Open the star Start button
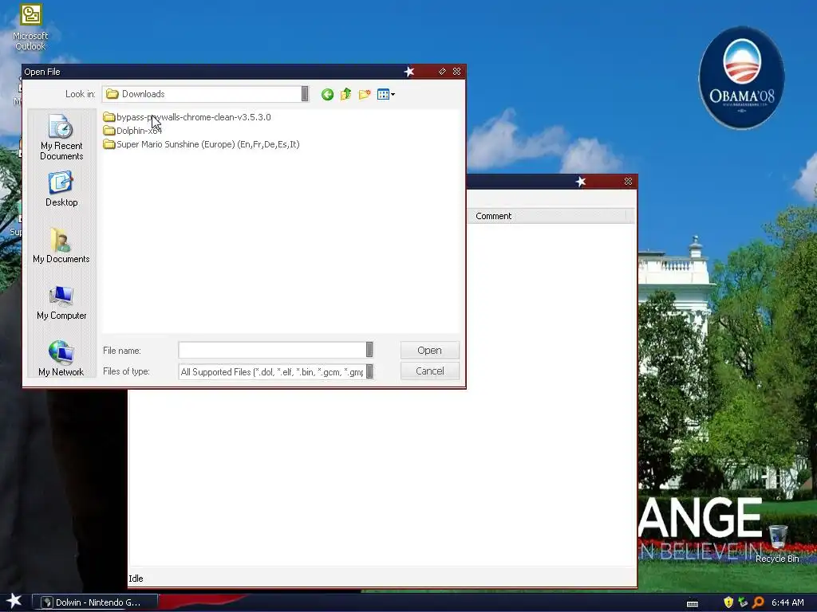Viewport: 817px width, 612px height. click(14, 601)
